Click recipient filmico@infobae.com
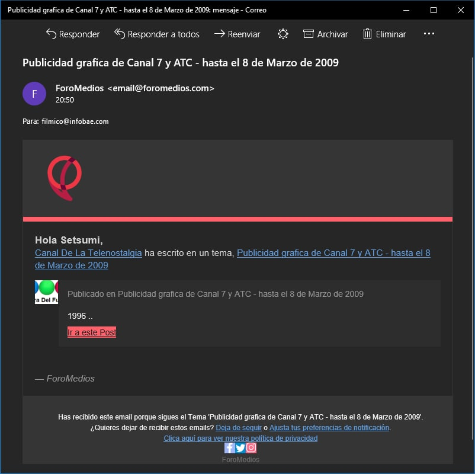 pyautogui.click(x=75, y=121)
